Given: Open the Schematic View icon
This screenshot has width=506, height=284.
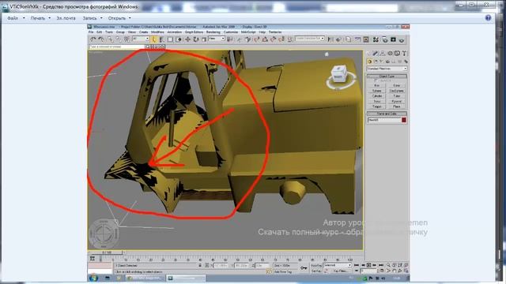Looking at the screenshot, I should (366, 39).
